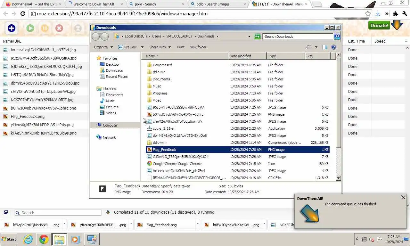Click the Start button

click(9, 239)
